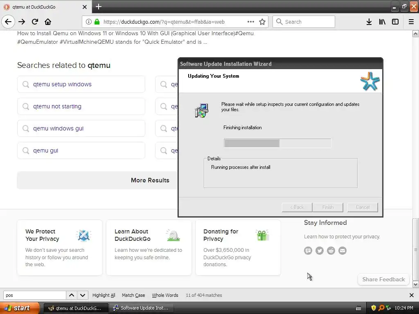Click the security shield tray icon
This screenshot has height=314, width=419.
click(x=374, y=308)
